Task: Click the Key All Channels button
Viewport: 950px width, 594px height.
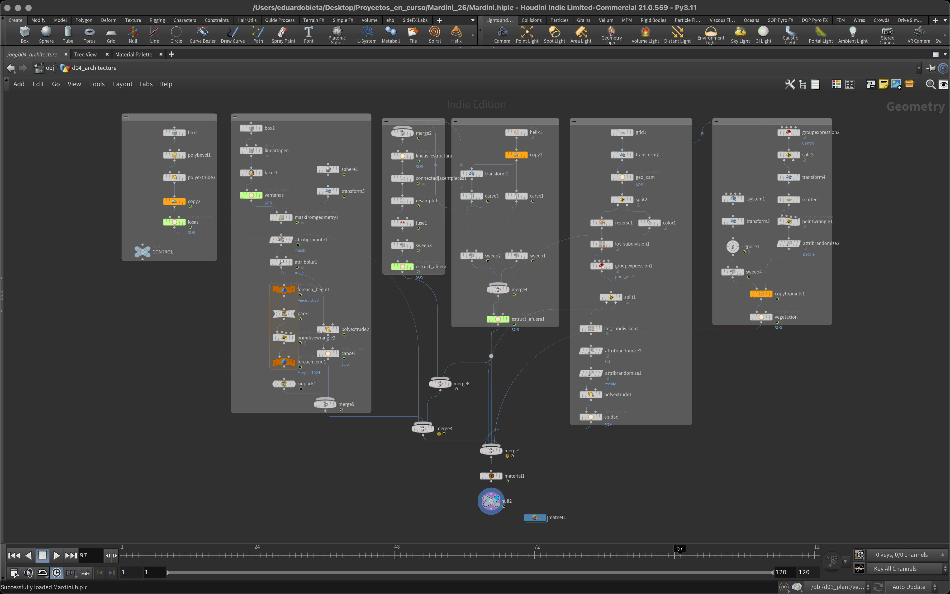Action: pyautogui.click(x=895, y=568)
